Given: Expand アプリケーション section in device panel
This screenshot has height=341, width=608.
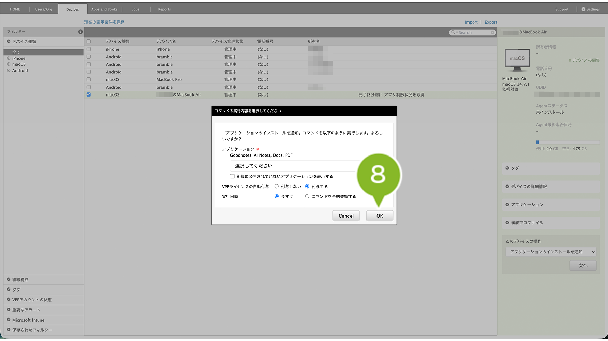Looking at the screenshot, I should pyautogui.click(x=551, y=205).
